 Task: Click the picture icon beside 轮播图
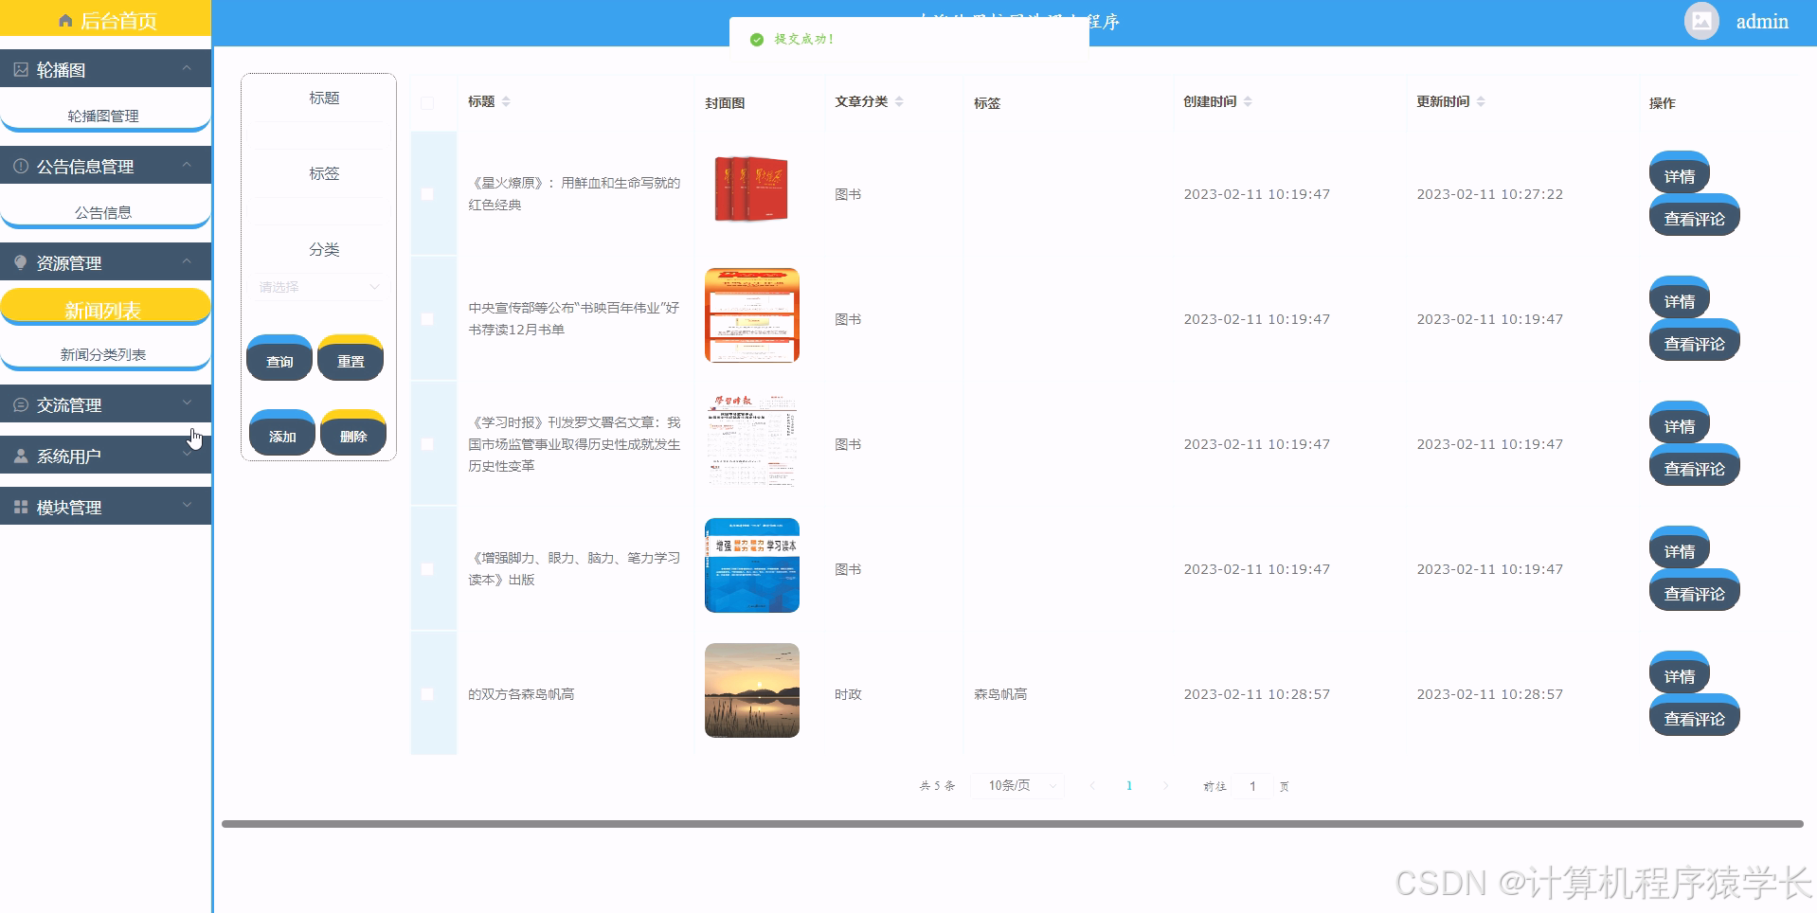pyautogui.click(x=21, y=69)
